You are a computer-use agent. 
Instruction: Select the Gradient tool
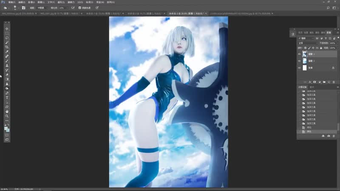7,79
